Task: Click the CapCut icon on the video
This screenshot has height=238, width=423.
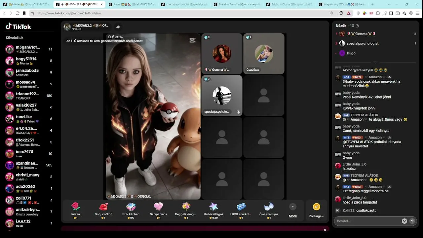Action: (x=192, y=40)
